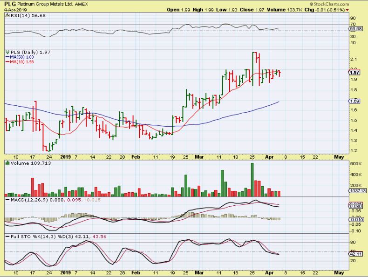Click the 400K volume axis label
This screenshot has width=368, height=277.
click(356, 175)
